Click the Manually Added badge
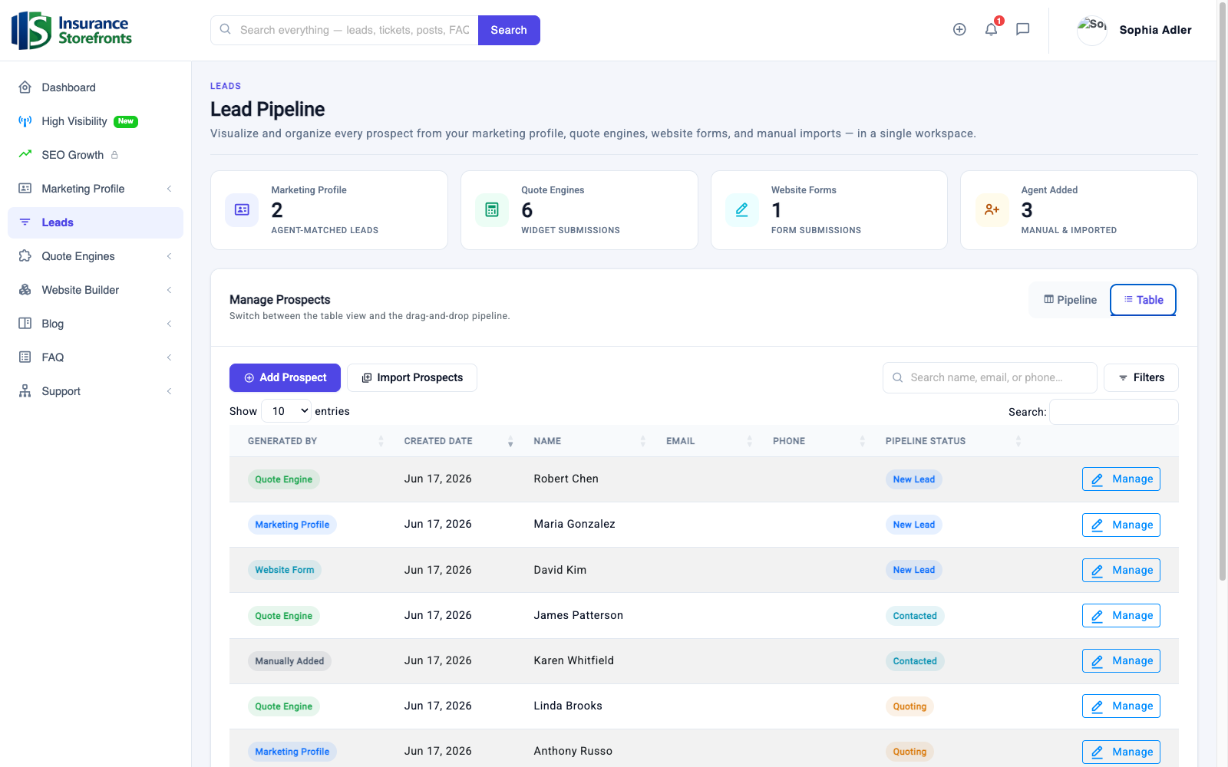The image size is (1228, 767). (x=289, y=661)
